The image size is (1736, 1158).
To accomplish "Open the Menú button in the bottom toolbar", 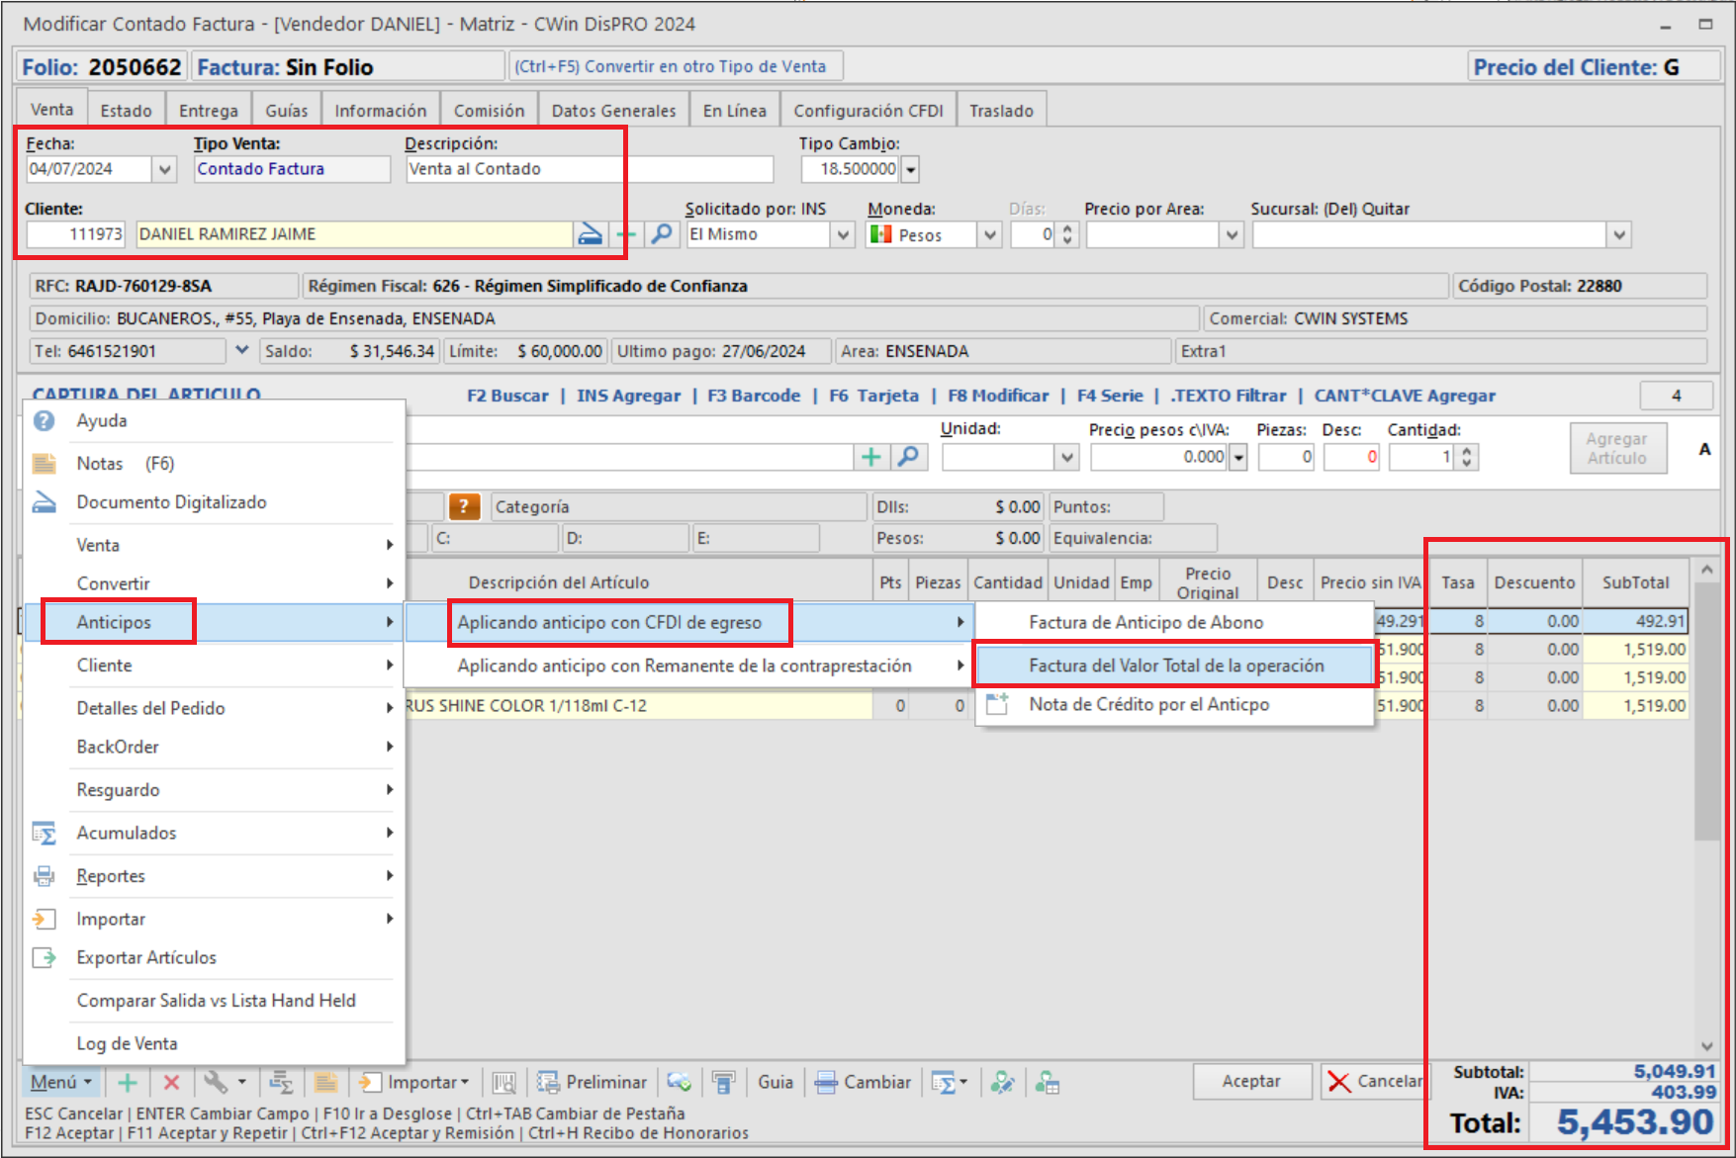I will (61, 1082).
